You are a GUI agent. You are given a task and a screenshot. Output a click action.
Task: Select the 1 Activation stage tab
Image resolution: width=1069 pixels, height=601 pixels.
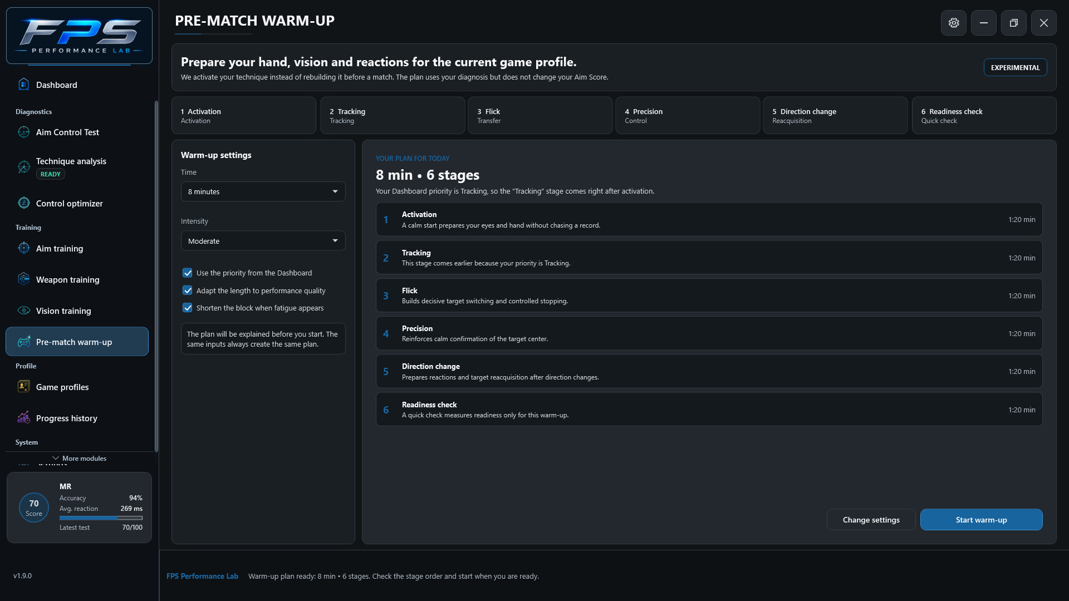244,116
